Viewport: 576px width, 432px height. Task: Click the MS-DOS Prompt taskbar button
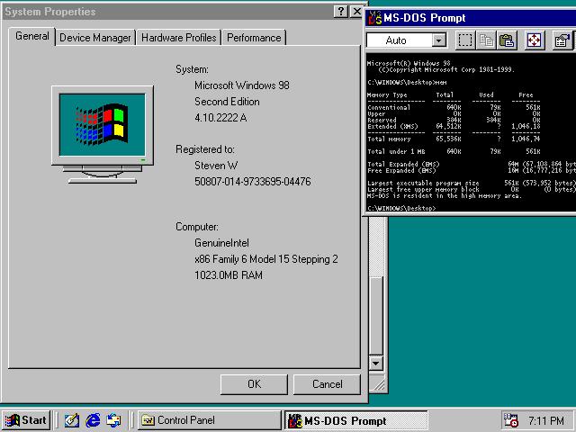(356, 420)
